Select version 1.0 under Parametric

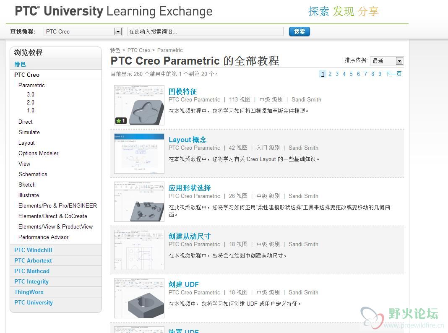coord(31,111)
